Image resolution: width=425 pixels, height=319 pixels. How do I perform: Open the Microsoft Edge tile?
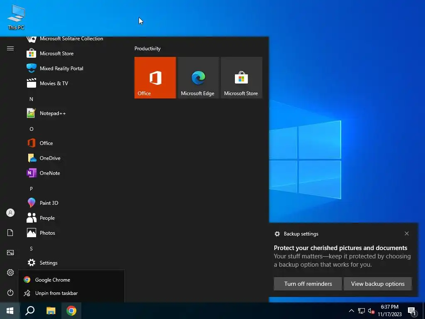click(198, 78)
